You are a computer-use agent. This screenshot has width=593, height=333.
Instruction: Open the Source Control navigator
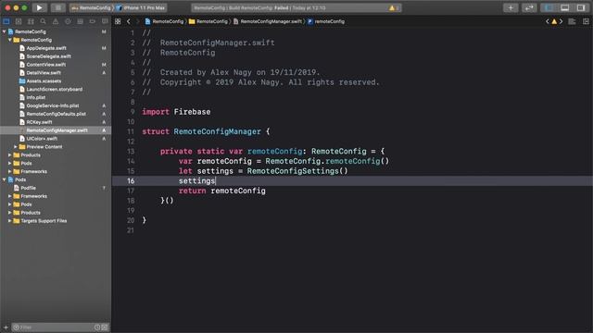click(x=19, y=21)
